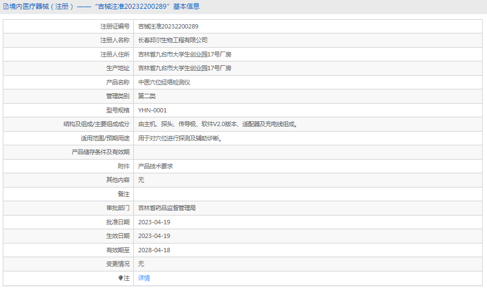Click the 批准日期 label

click(118, 222)
